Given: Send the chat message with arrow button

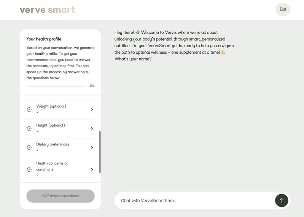Looking at the screenshot, I should (x=282, y=201).
